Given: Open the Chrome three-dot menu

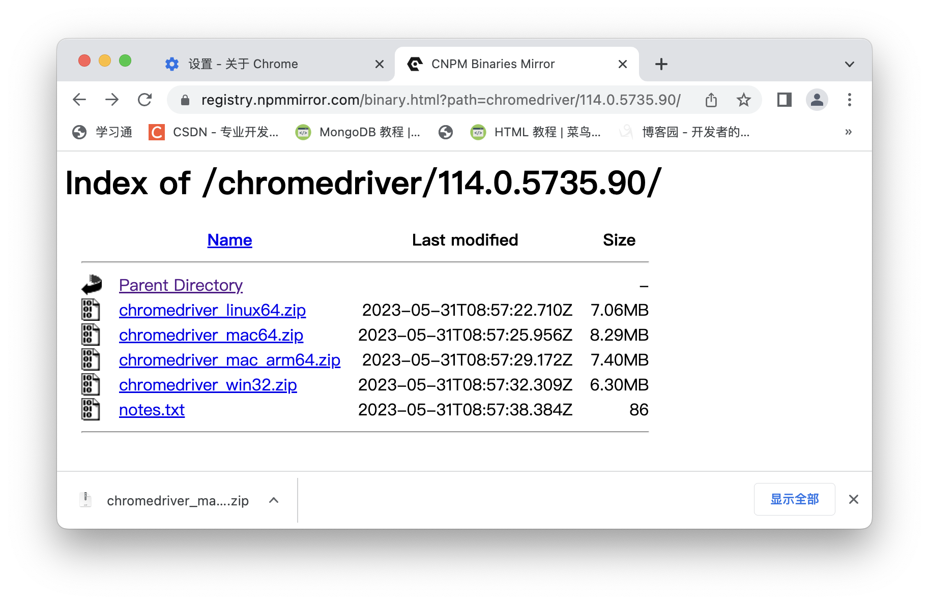Looking at the screenshot, I should (x=850, y=100).
